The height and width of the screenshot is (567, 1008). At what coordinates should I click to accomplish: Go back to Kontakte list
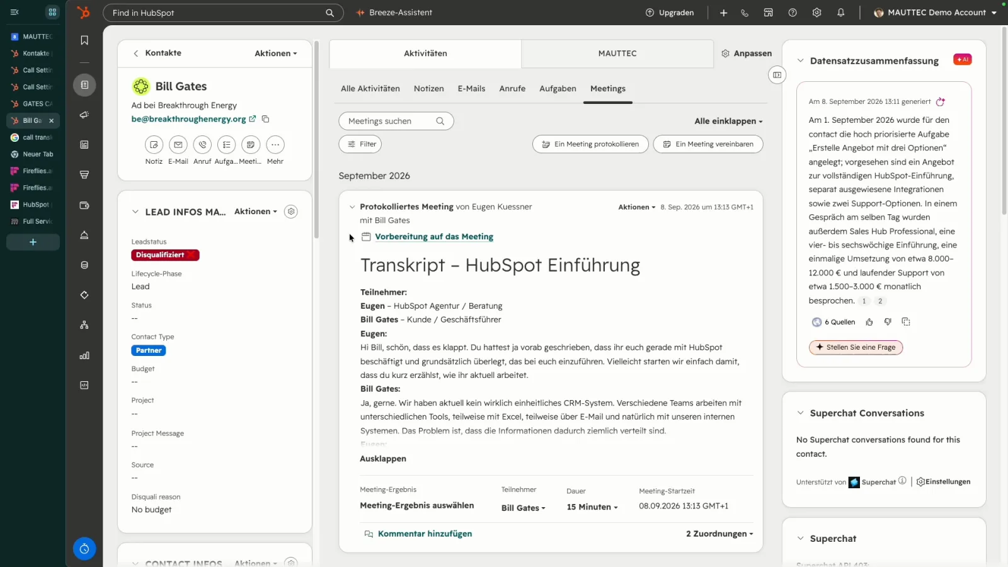coord(157,54)
